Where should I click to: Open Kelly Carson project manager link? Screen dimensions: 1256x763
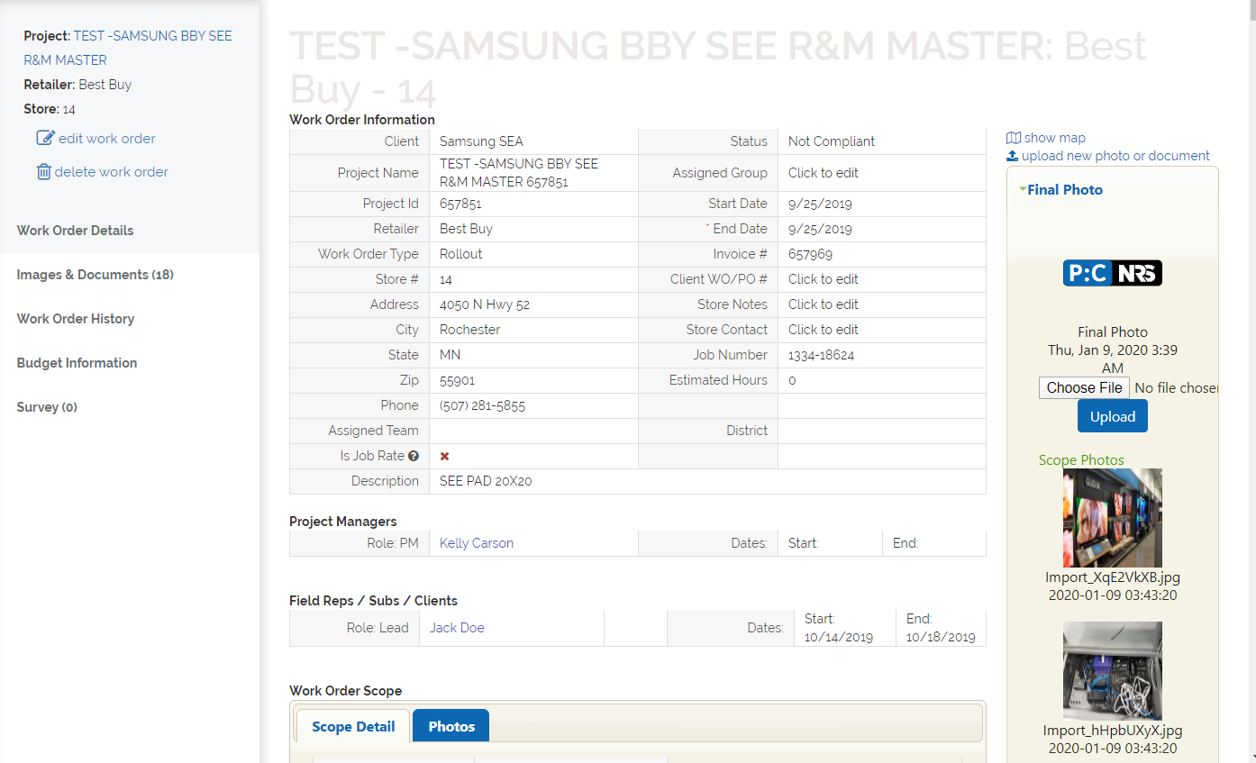[477, 543]
